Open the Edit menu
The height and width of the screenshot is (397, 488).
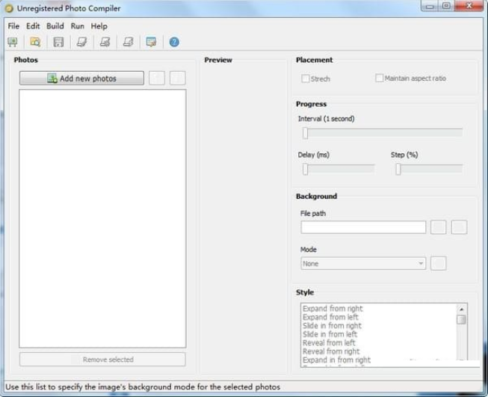pos(33,26)
